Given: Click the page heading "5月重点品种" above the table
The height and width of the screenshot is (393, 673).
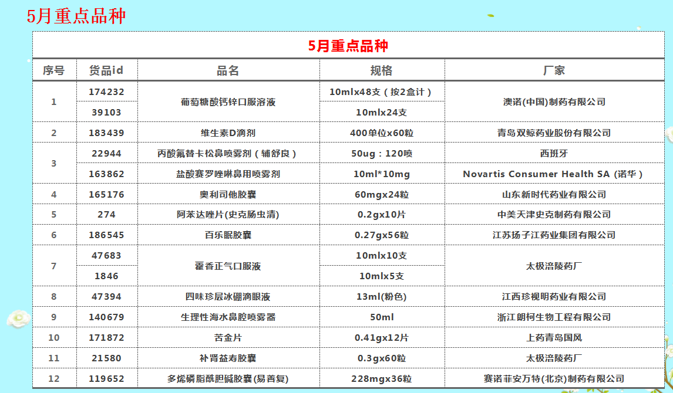Looking at the screenshot, I should (x=76, y=16).
